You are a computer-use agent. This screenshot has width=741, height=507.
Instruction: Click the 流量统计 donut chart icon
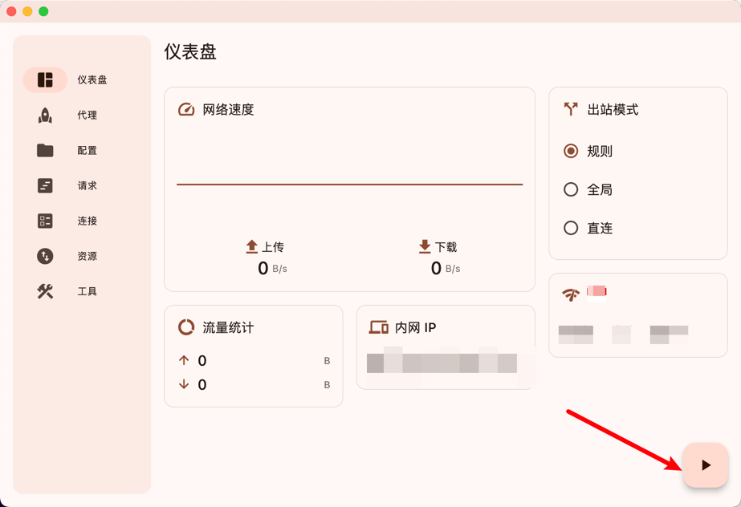tap(186, 327)
